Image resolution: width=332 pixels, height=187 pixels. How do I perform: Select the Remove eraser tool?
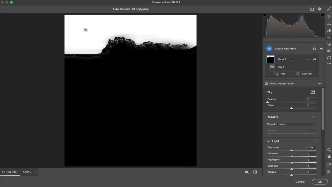pyautogui.click(x=329, y=30)
